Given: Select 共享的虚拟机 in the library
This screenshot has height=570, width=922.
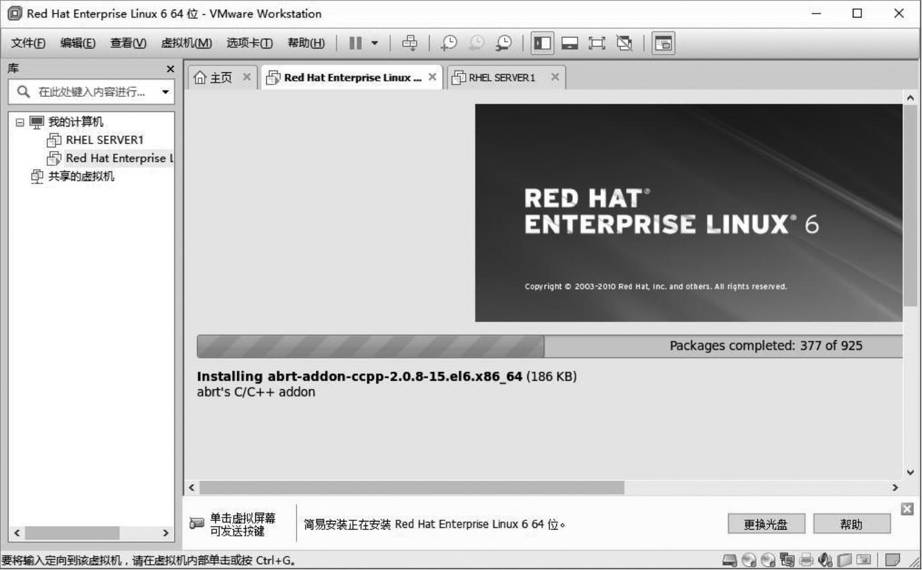Looking at the screenshot, I should (81, 176).
